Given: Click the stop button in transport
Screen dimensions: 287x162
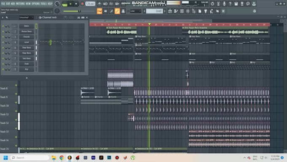Looking at the screenshot, I should pyautogui.click(x=76, y=4).
